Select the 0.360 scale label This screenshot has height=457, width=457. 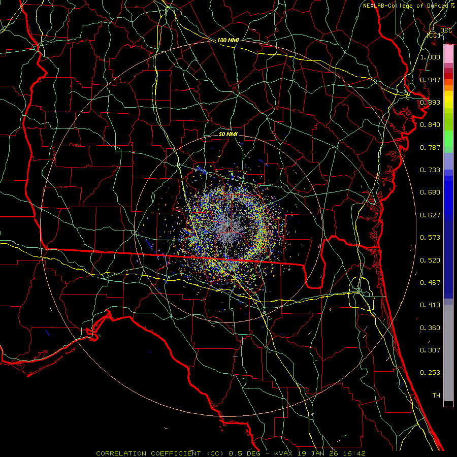click(430, 328)
